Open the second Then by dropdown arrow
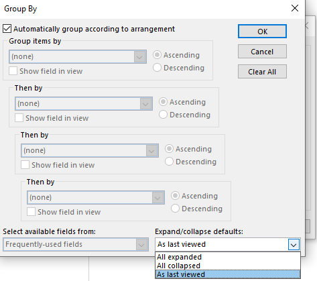 [151, 151]
